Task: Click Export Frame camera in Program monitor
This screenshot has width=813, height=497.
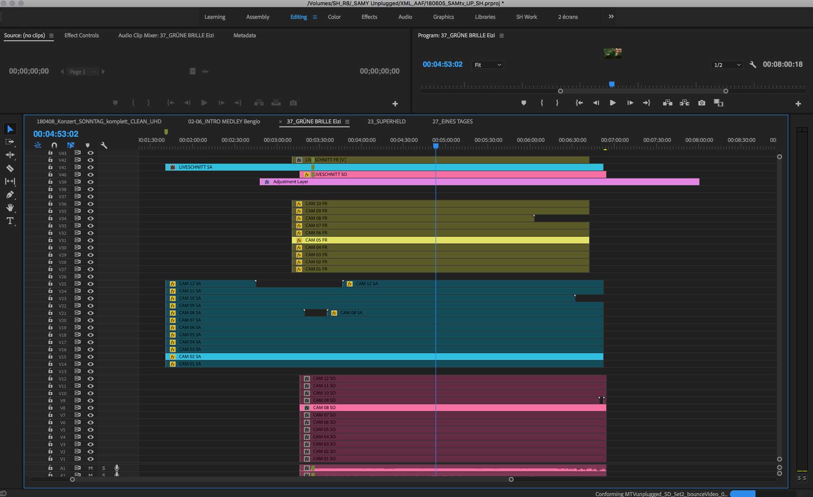Action: pos(701,103)
